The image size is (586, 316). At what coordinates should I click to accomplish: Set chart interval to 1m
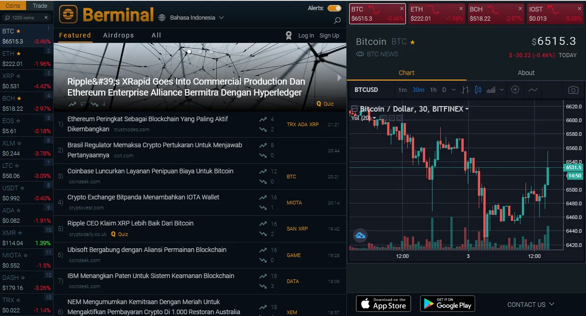[402, 90]
